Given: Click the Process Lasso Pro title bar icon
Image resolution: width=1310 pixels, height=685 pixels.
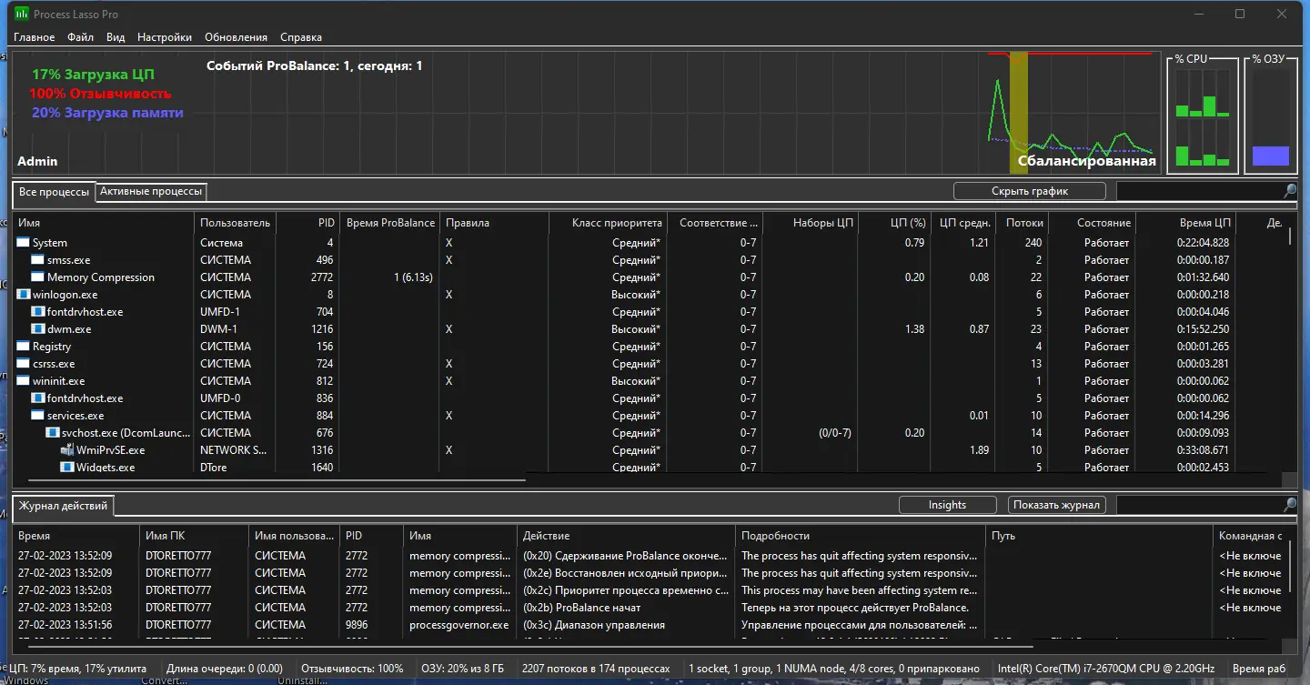Looking at the screenshot, I should coord(22,14).
